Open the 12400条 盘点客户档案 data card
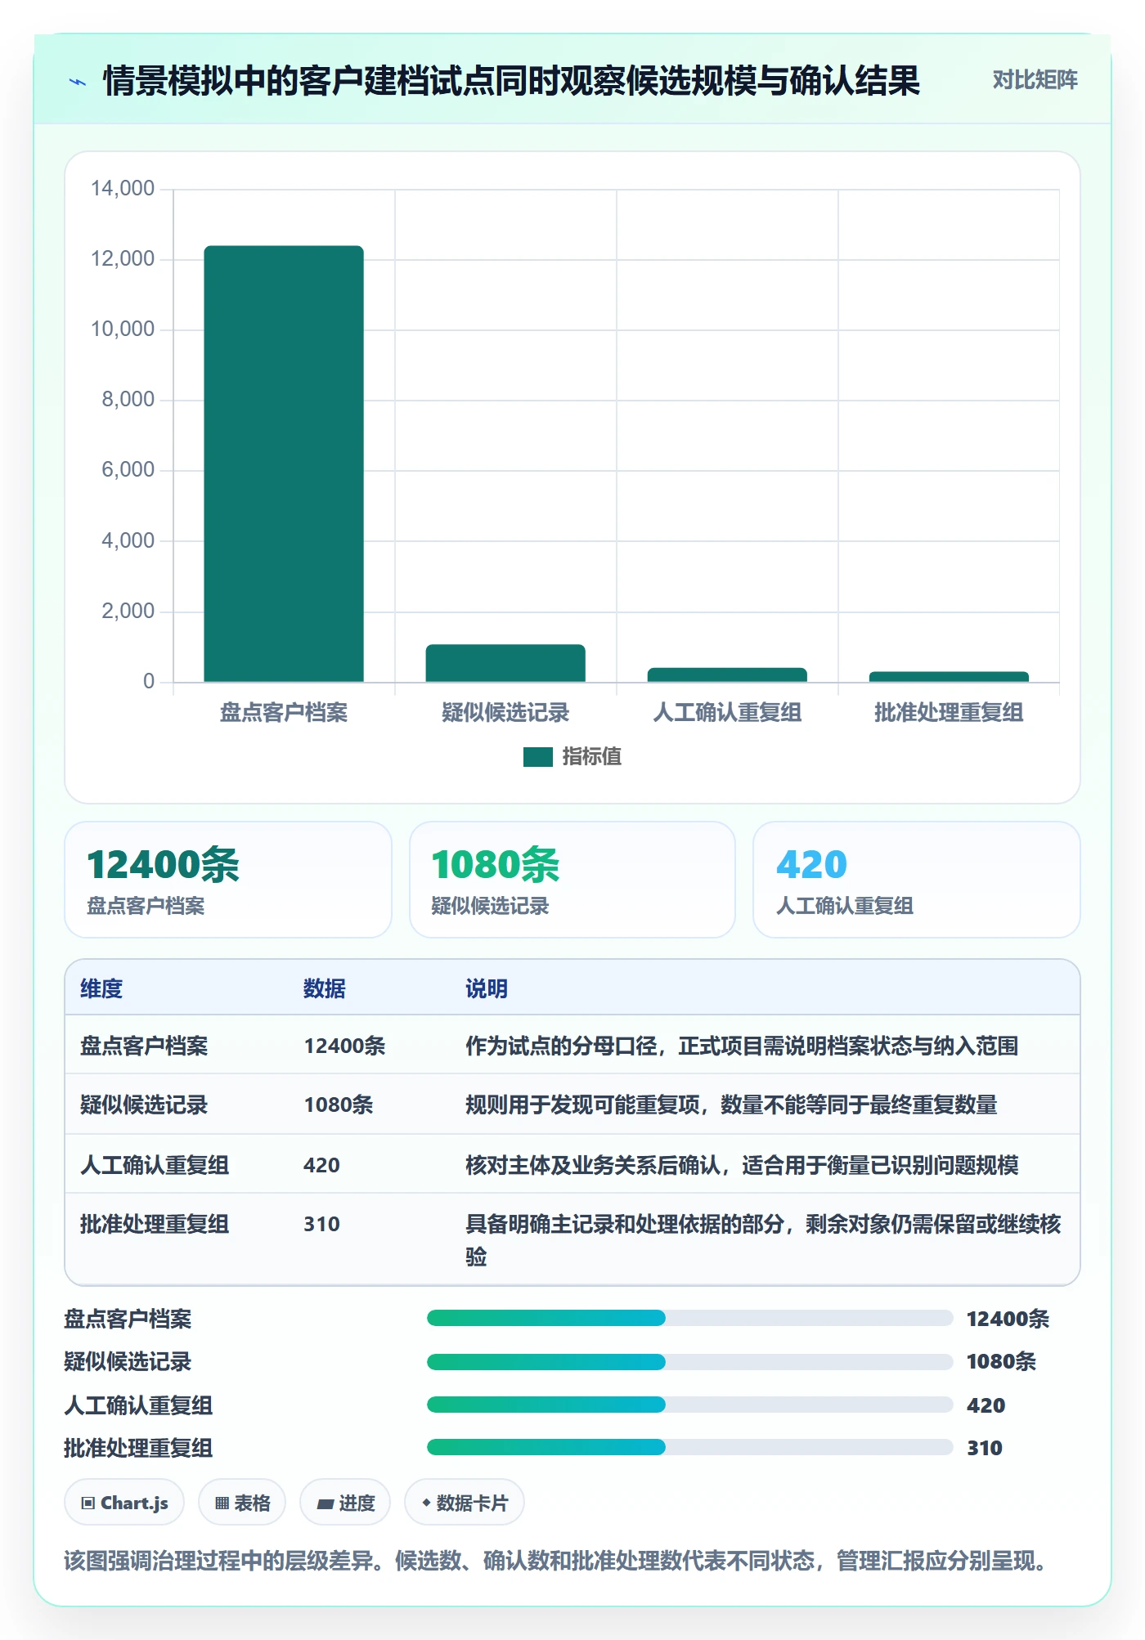 pos(228,880)
